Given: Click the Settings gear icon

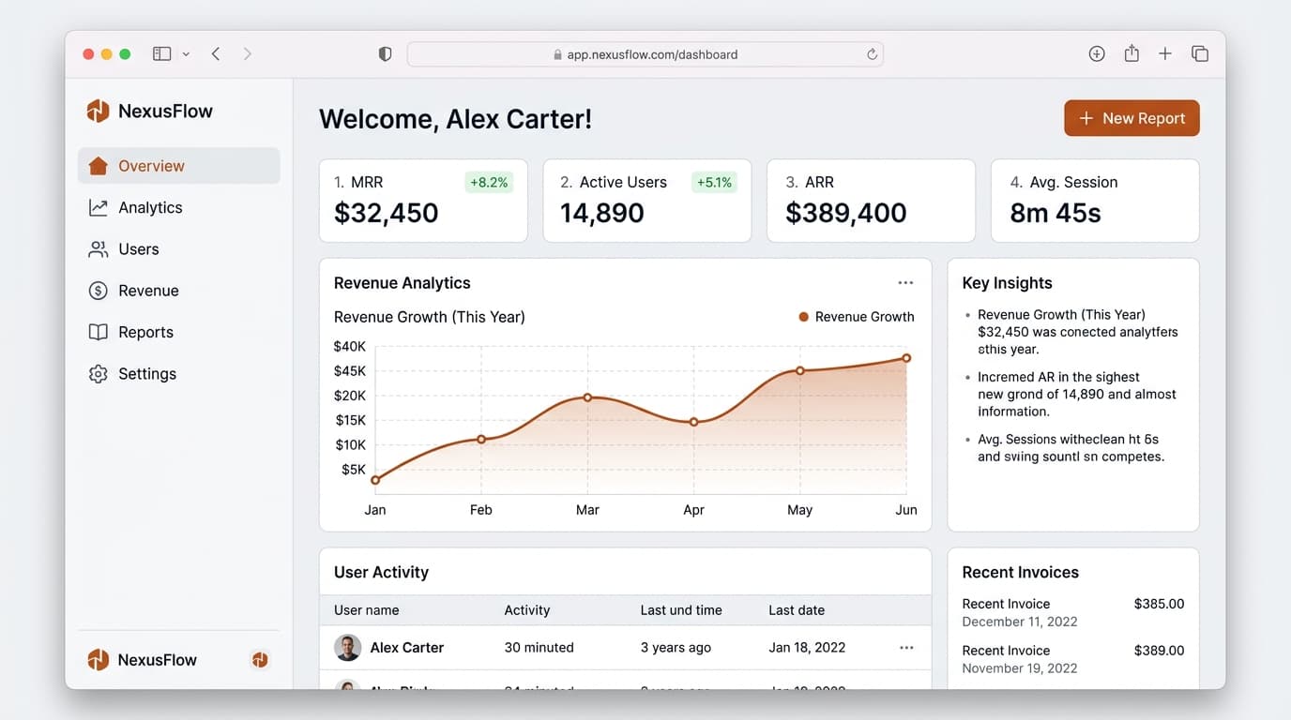Looking at the screenshot, I should 98,373.
